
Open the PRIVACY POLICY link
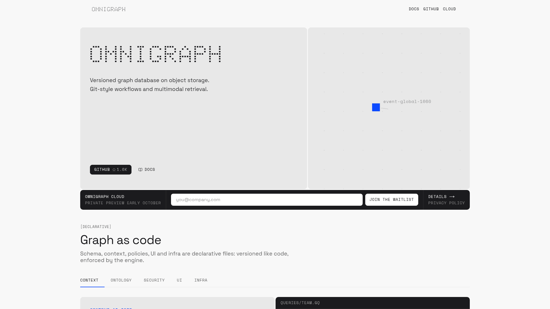446,203
